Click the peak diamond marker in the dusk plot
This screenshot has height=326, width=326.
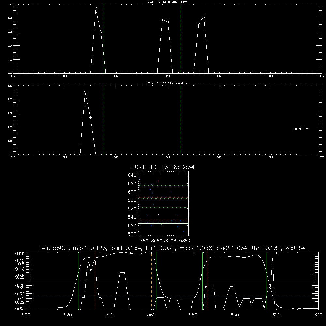point(85,92)
